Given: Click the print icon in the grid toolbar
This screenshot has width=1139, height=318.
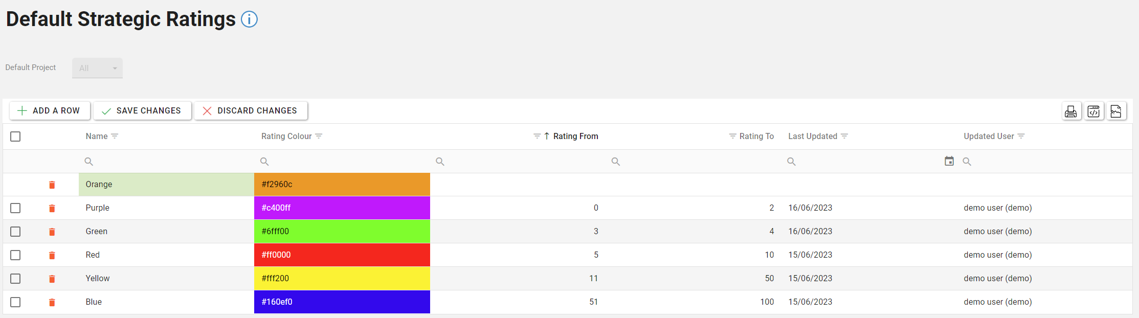Looking at the screenshot, I should point(1070,111).
